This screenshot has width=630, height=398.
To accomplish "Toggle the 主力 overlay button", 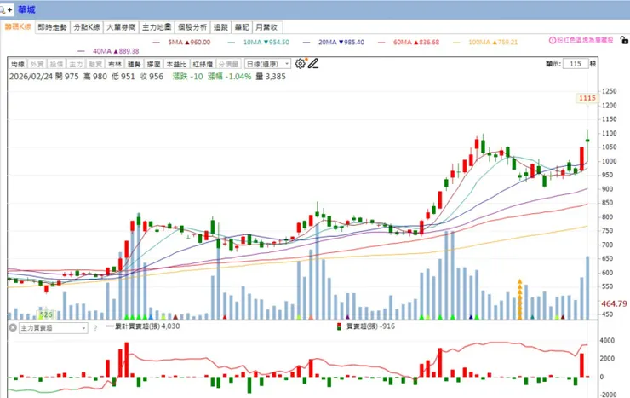I will coord(76,64).
